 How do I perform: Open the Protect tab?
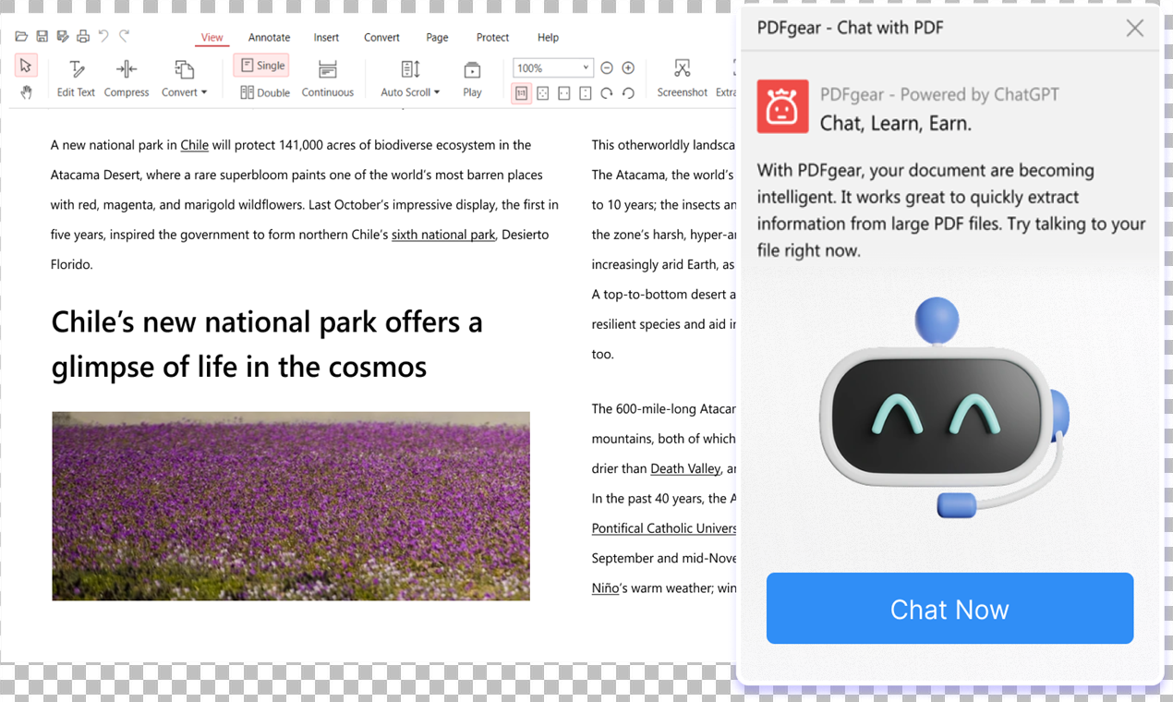pyautogui.click(x=492, y=37)
